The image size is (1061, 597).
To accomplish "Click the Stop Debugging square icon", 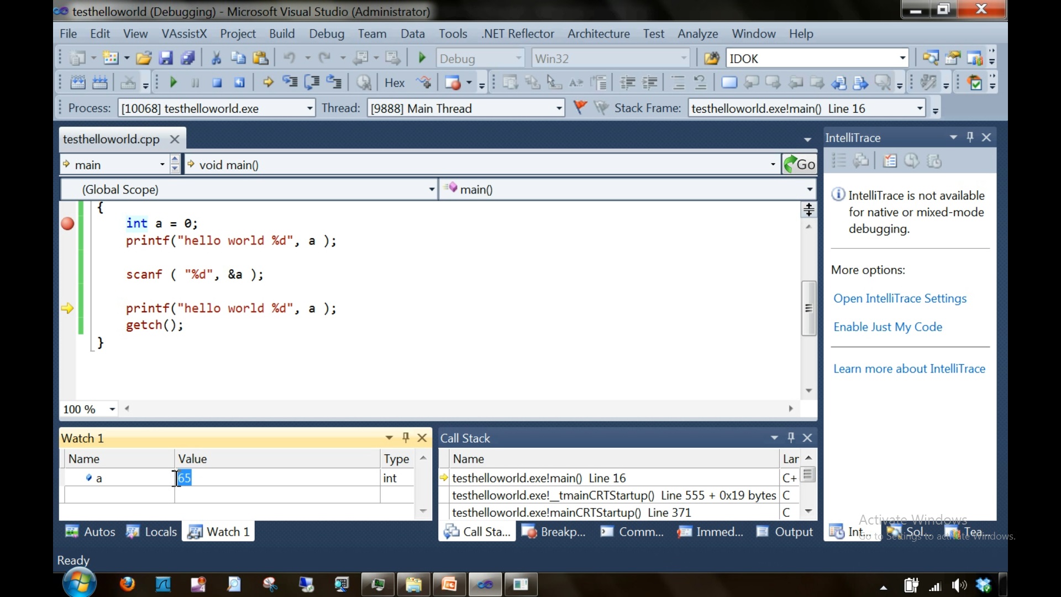I will [x=217, y=83].
